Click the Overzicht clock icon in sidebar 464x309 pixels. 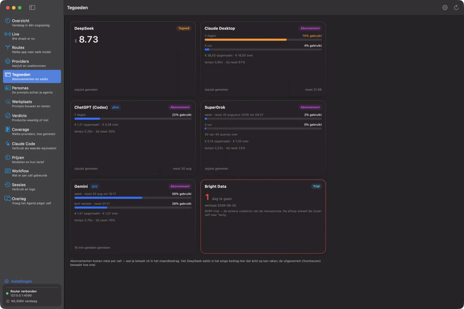8,21
